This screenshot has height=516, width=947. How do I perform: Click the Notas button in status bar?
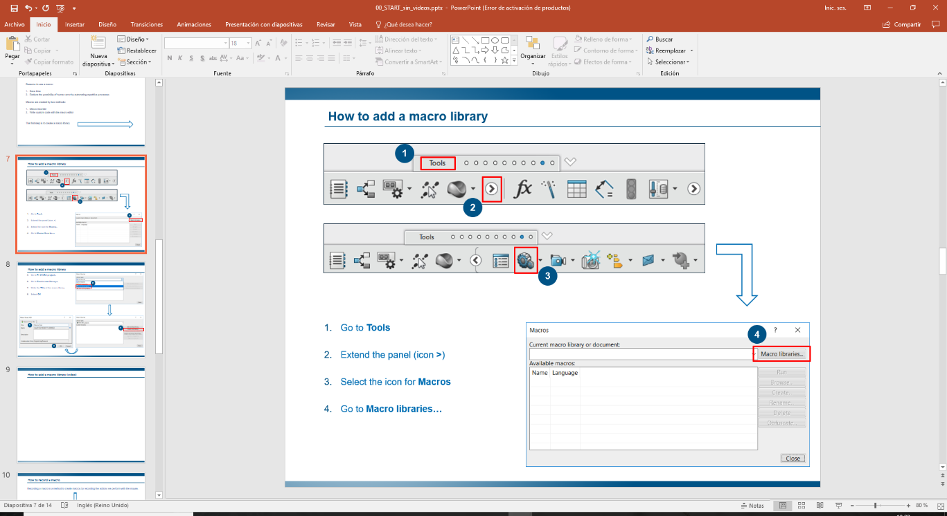coord(752,506)
